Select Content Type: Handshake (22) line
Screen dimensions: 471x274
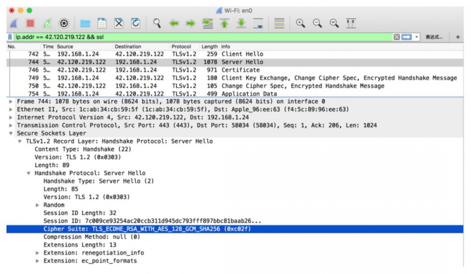point(83,149)
